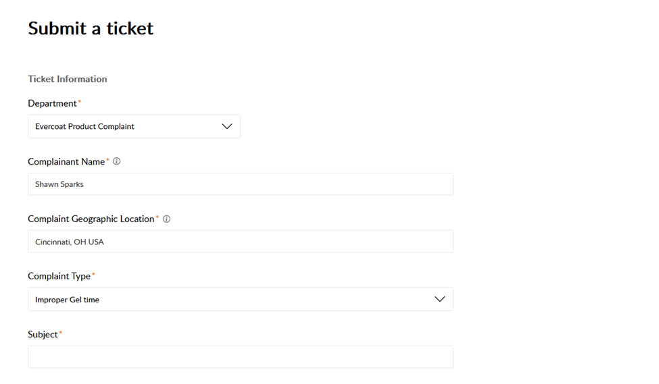Click the red asterisk beside Complaint Type
The height and width of the screenshot is (384, 659).
[x=93, y=275]
